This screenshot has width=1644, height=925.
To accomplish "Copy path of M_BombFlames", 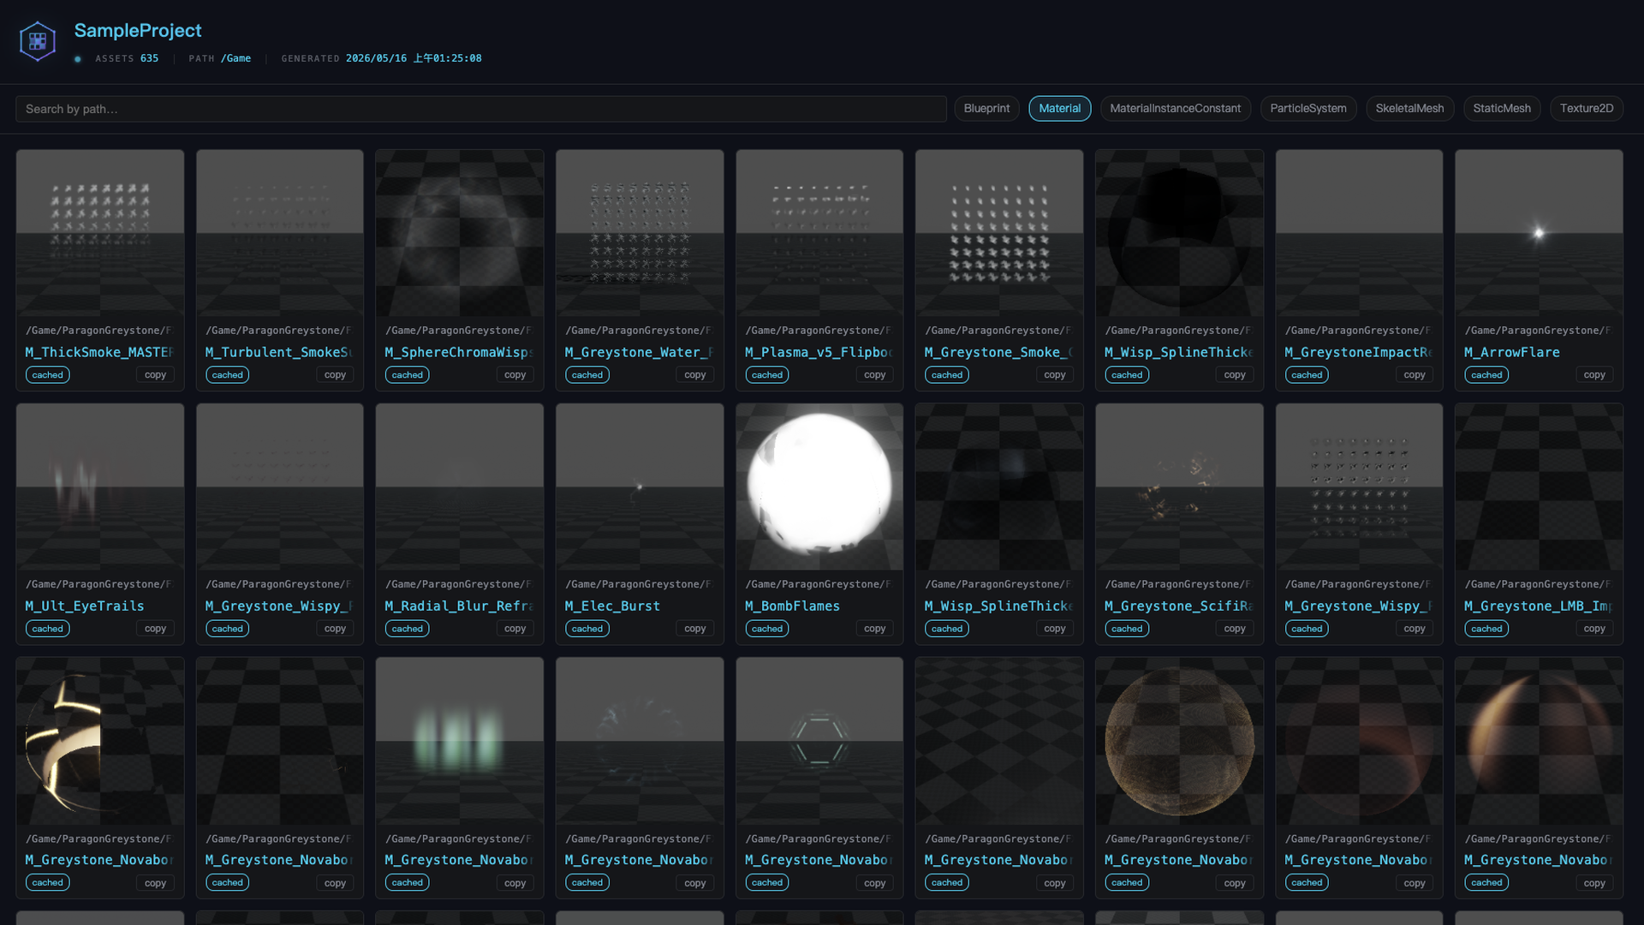I will point(874,628).
